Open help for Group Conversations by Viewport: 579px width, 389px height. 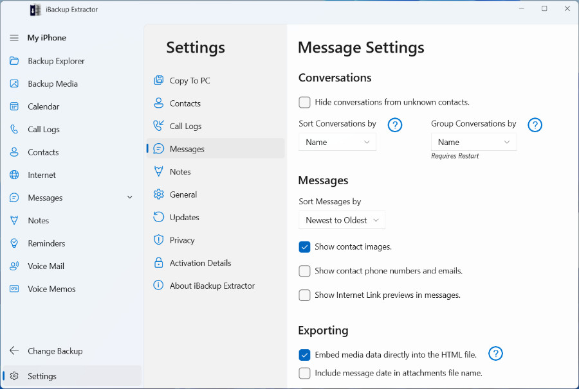(x=535, y=125)
